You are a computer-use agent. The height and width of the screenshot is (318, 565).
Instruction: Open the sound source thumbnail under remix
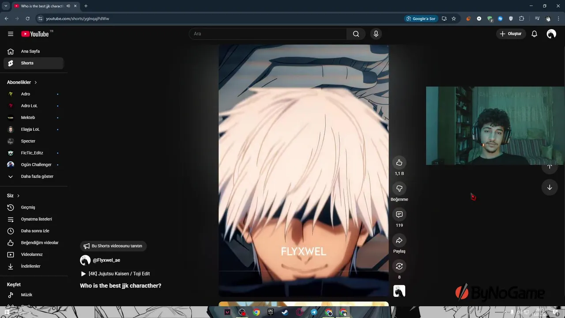tap(399, 291)
